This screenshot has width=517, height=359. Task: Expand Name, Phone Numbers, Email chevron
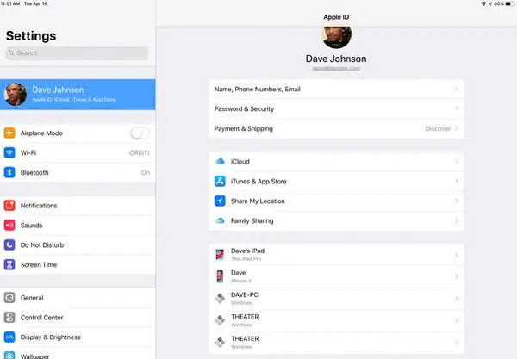457,89
